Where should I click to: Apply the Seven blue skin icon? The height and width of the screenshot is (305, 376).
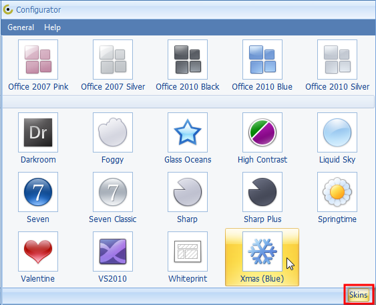tap(38, 192)
